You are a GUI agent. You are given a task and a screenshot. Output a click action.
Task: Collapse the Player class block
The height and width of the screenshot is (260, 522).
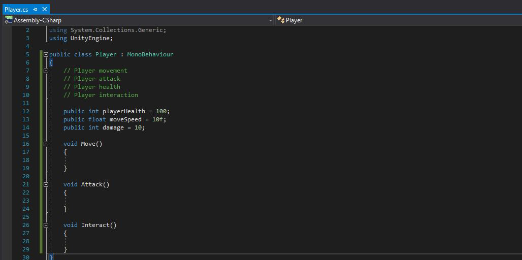[x=46, y=54]
